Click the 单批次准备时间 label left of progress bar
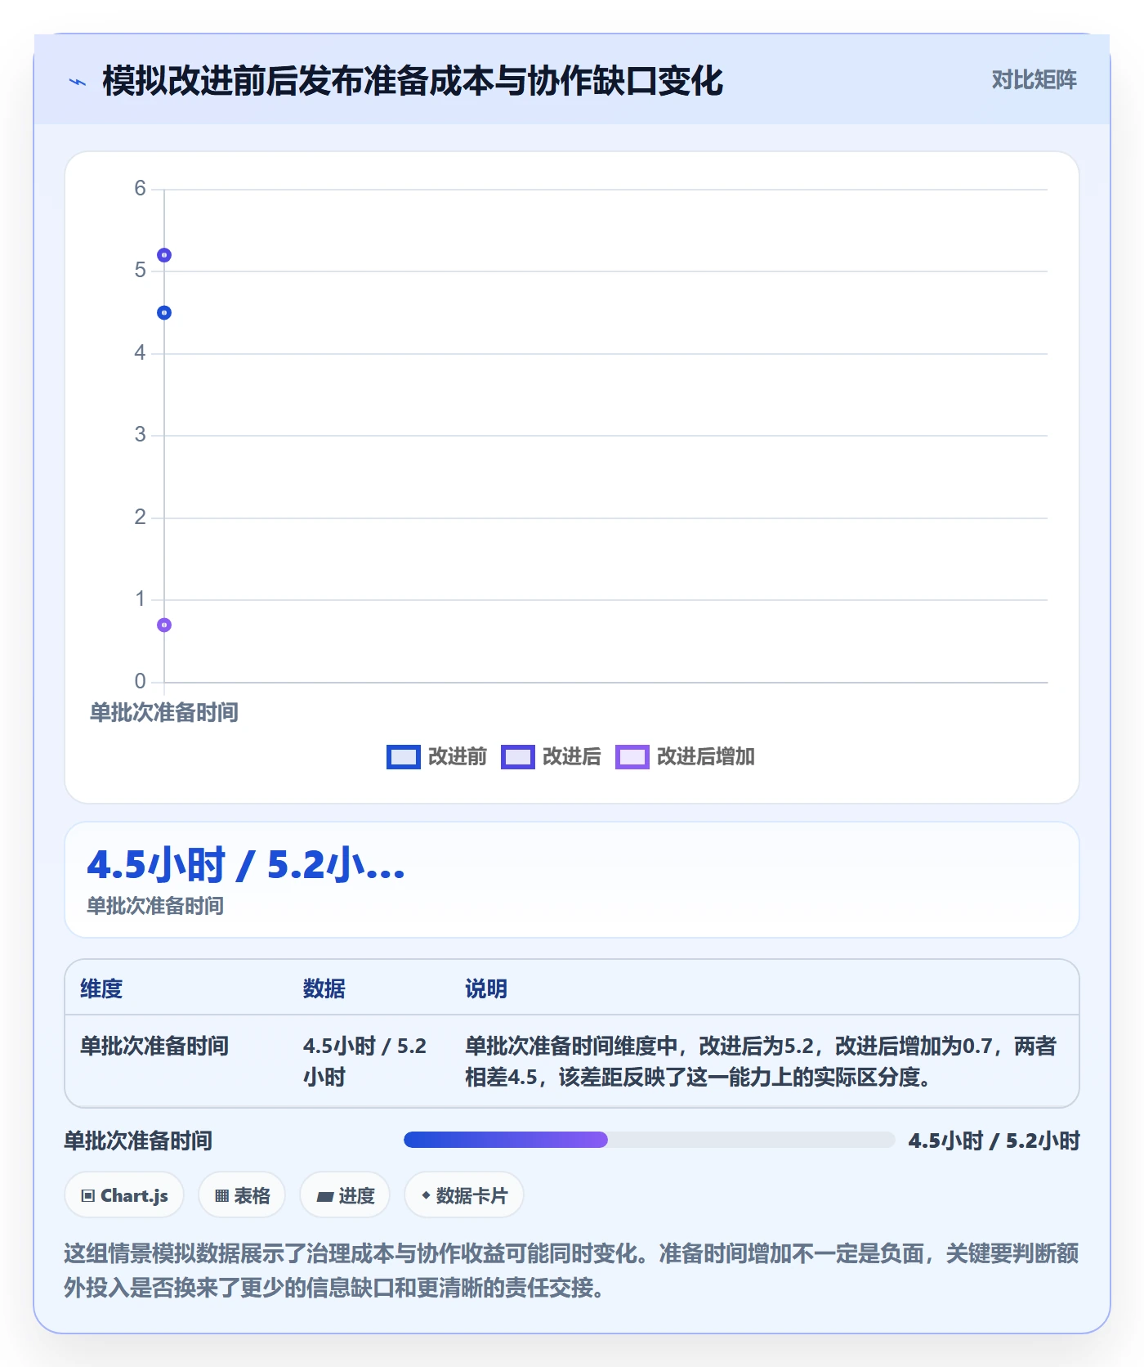 [138, 1141]
